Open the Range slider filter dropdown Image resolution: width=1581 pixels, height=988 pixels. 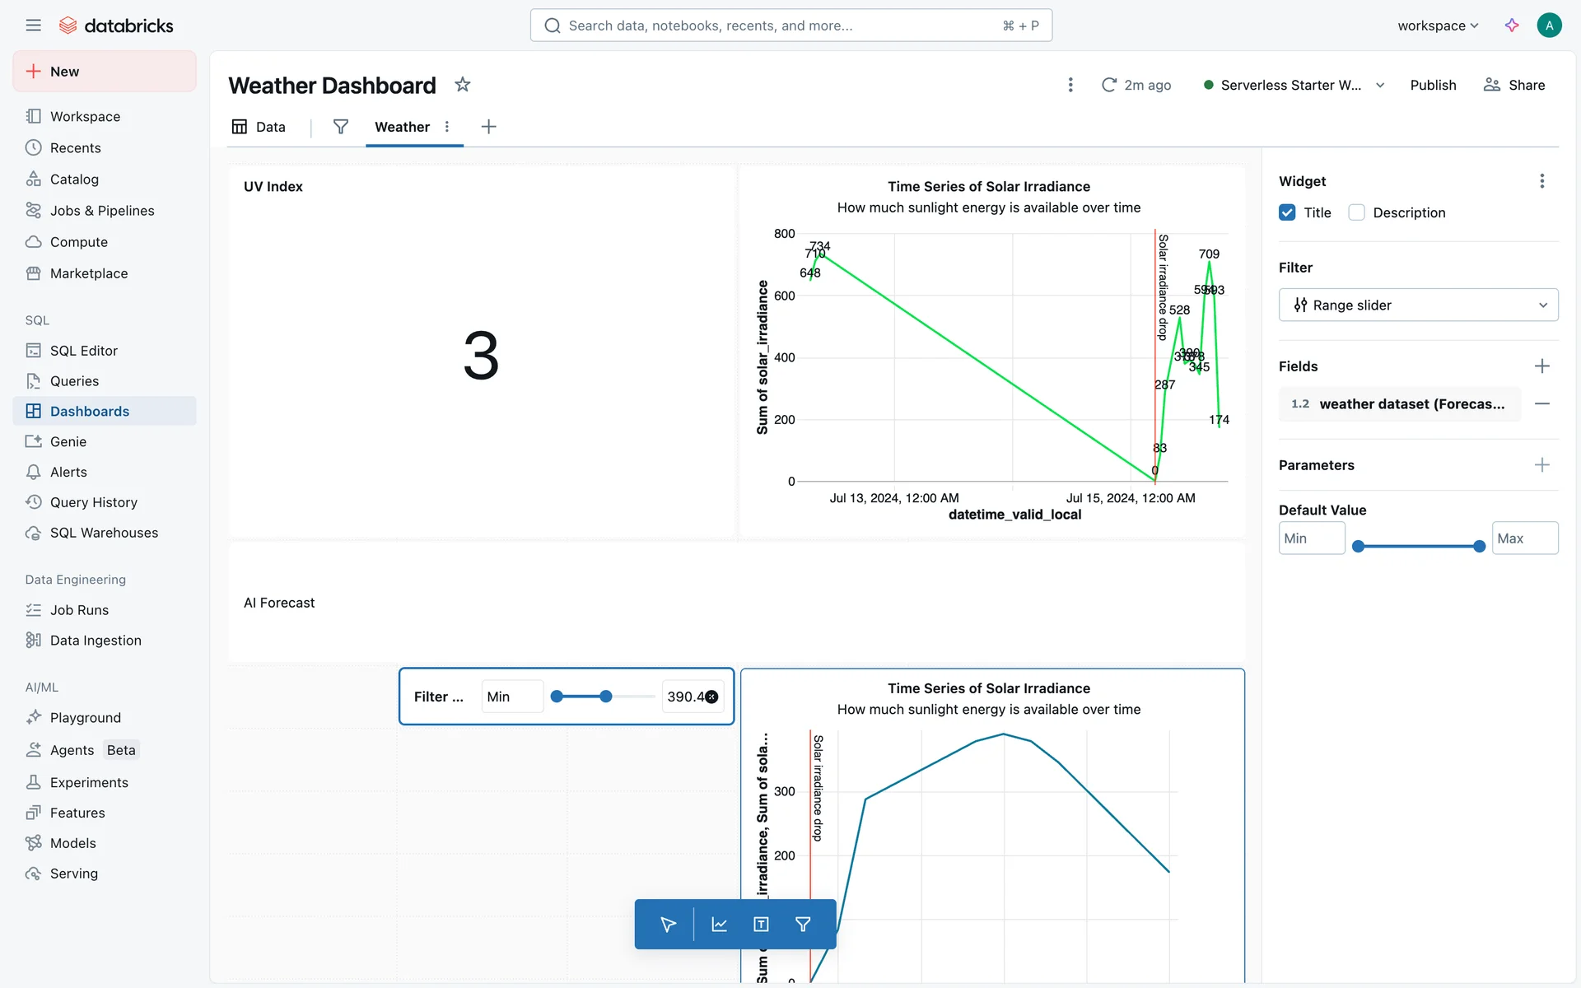(x=1418, y=305)
